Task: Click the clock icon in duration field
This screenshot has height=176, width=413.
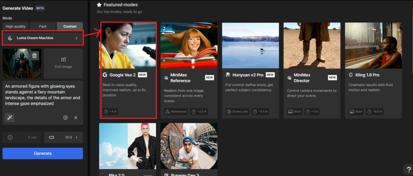Action: pos(10,137)
